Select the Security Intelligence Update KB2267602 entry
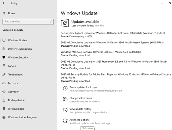 point(113,33)
